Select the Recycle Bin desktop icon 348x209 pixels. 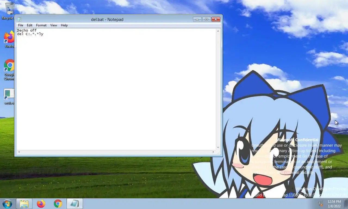9,11
